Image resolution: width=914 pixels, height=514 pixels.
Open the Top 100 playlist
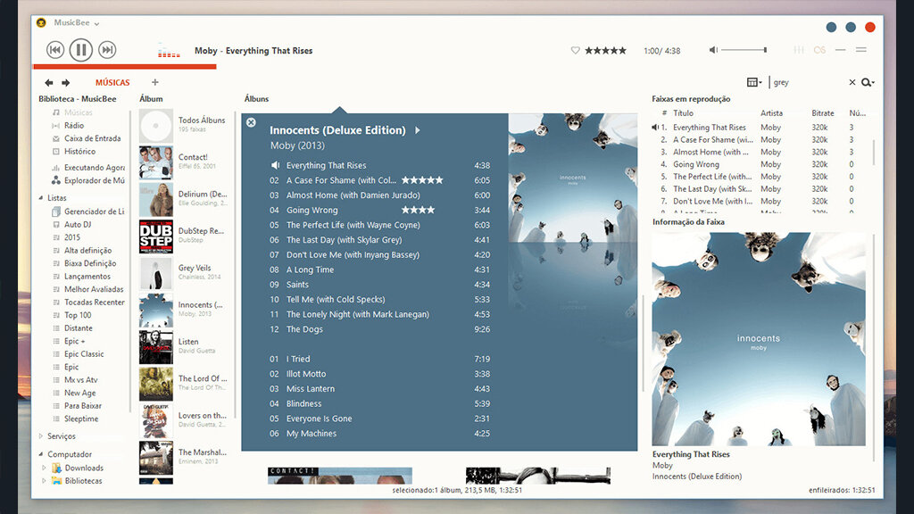point(78,315)
